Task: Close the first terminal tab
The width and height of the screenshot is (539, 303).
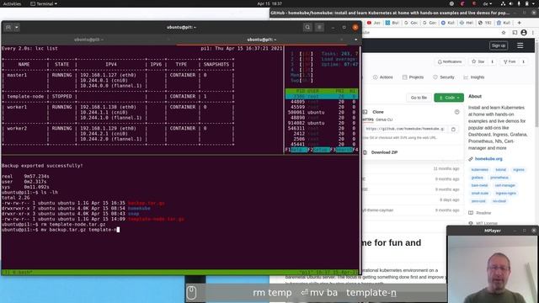Action: point(168,40)
